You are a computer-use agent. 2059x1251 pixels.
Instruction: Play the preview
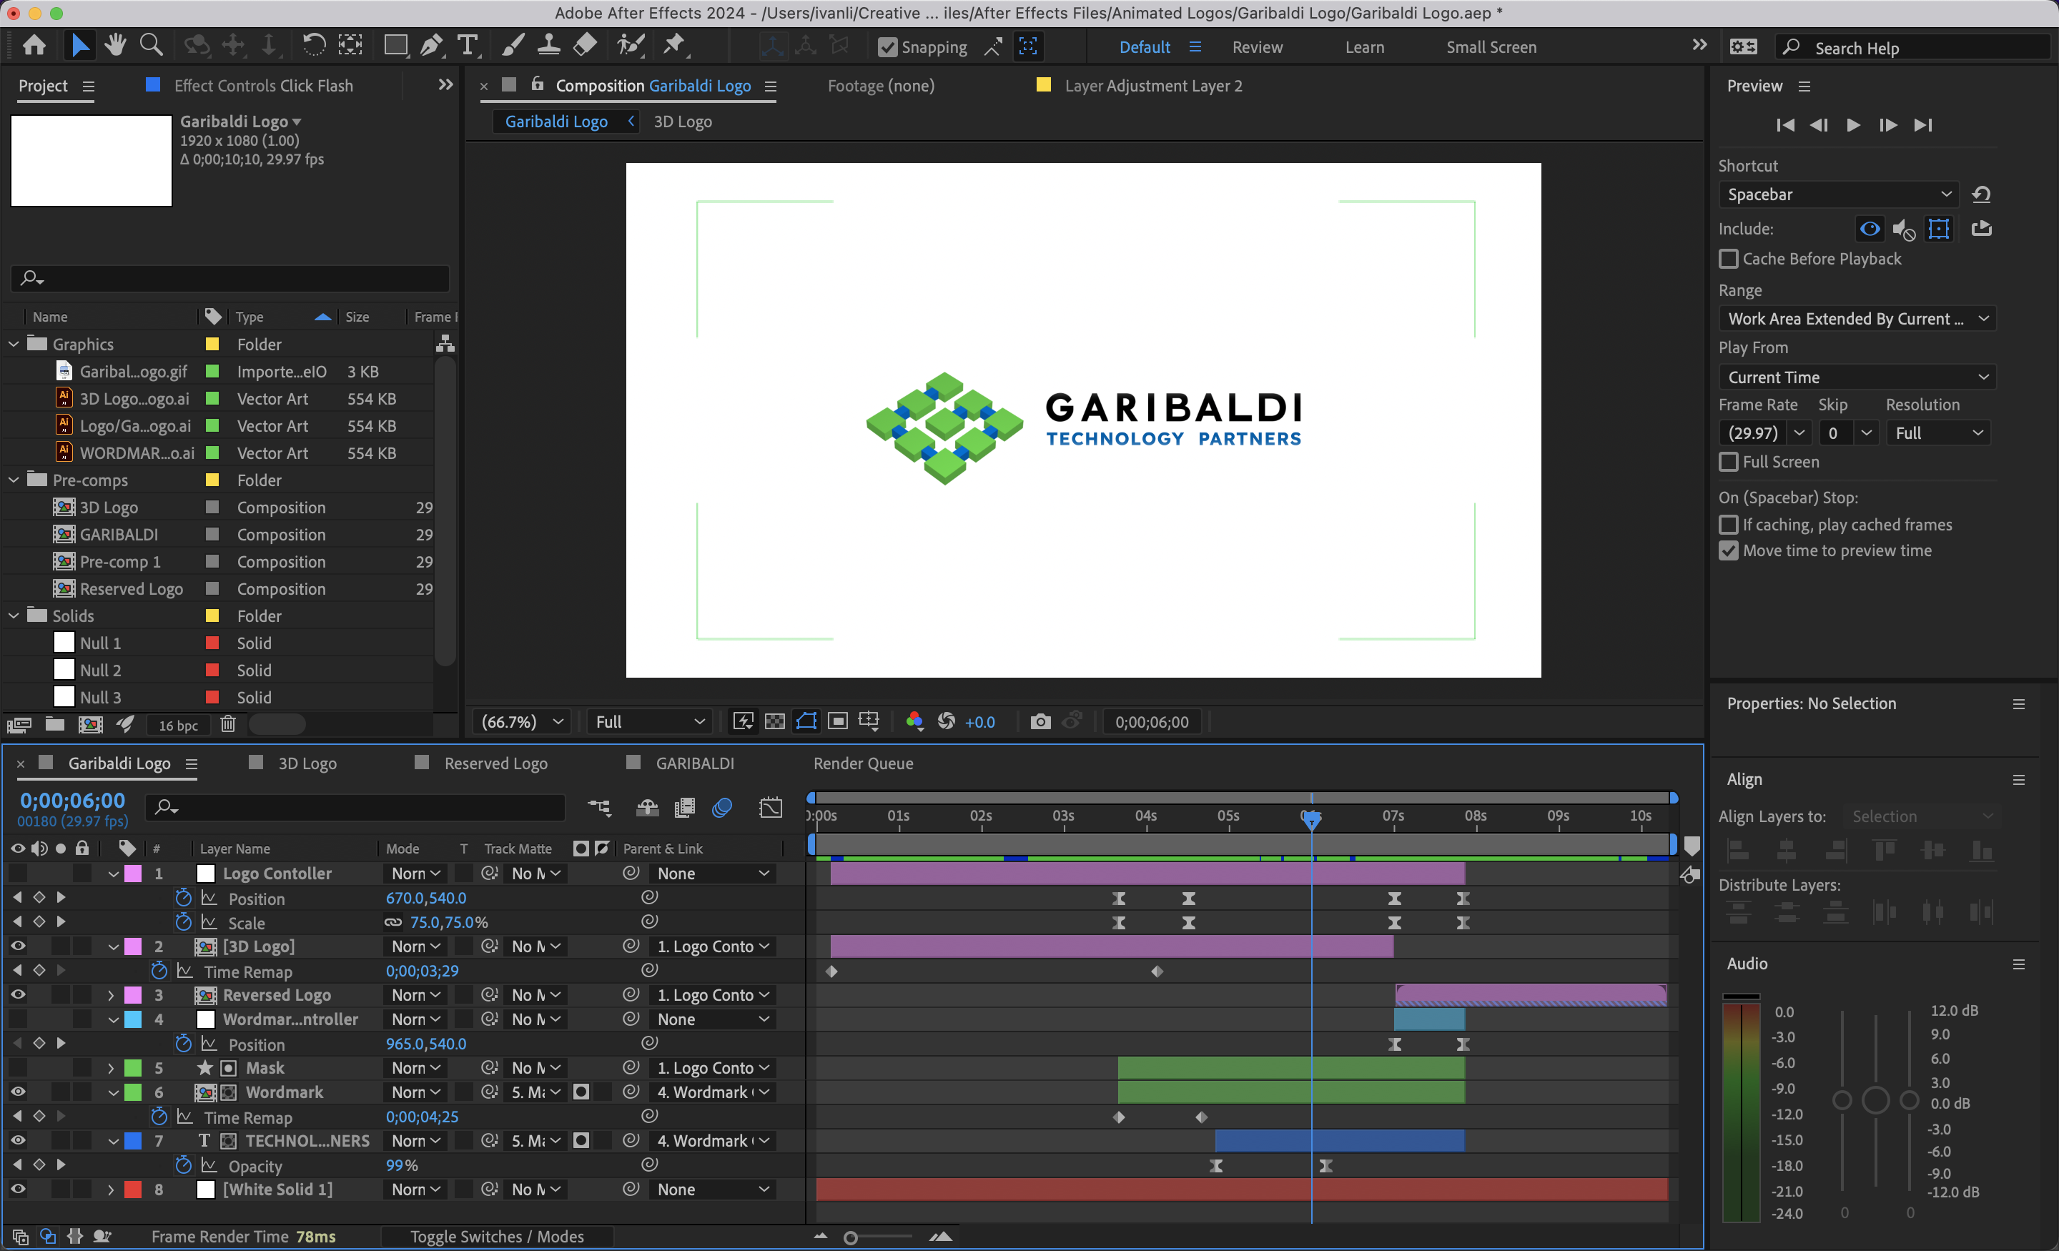coord(1852,125)
